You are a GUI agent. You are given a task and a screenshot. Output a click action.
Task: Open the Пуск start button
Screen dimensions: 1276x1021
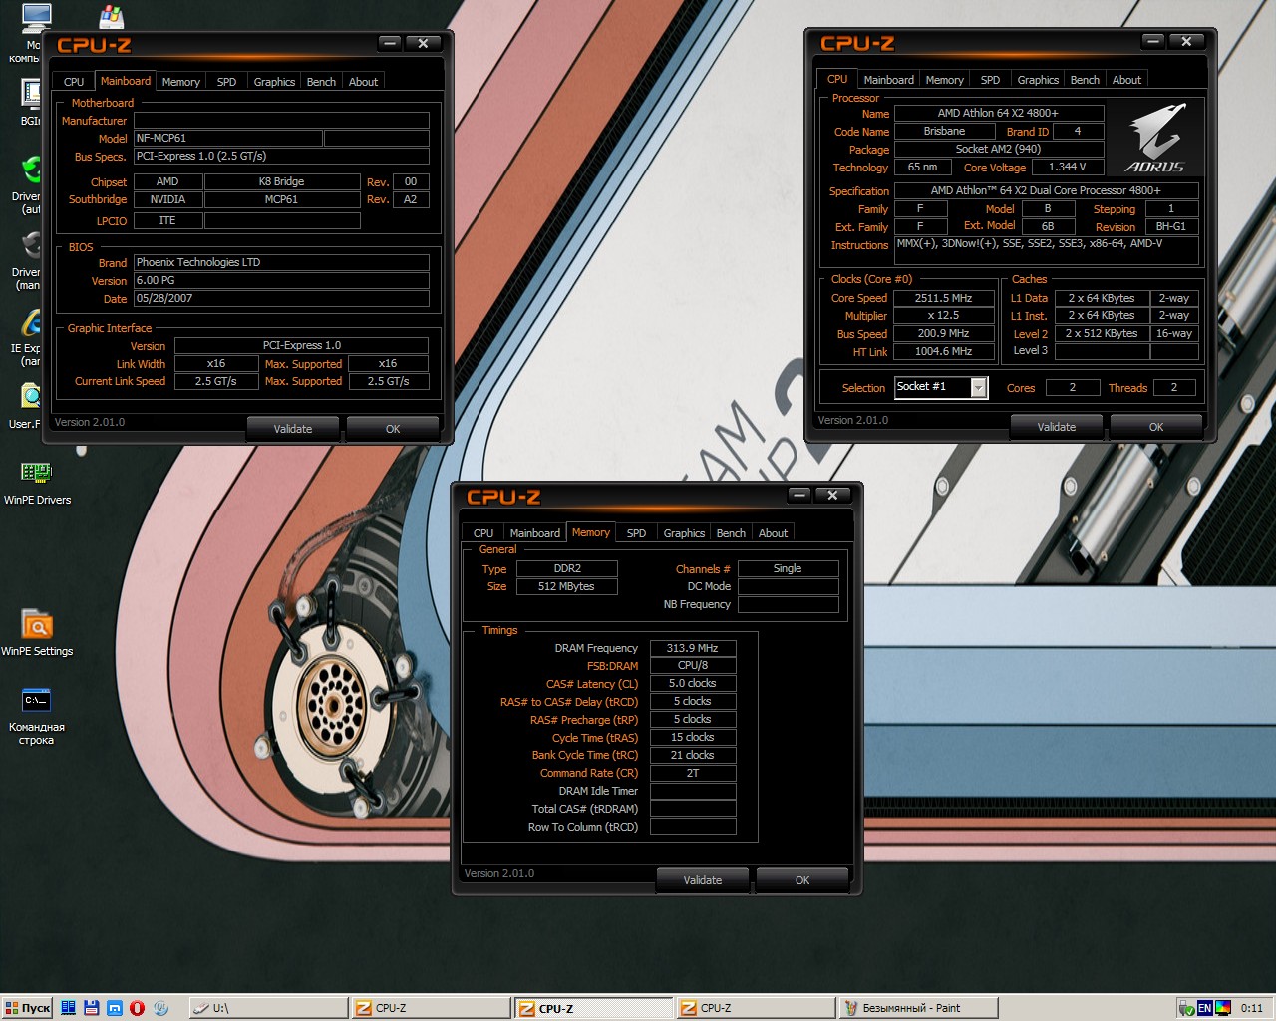pyautogui.click(x=27, y=1008)
